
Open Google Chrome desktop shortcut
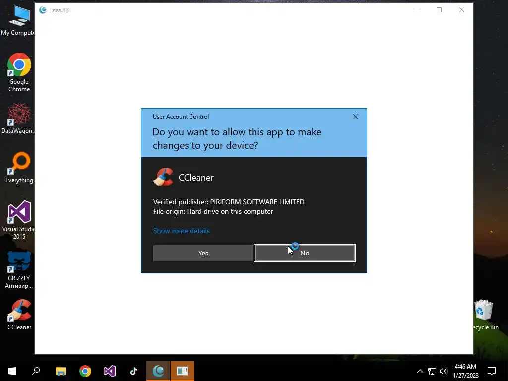(x=19, y=72)
